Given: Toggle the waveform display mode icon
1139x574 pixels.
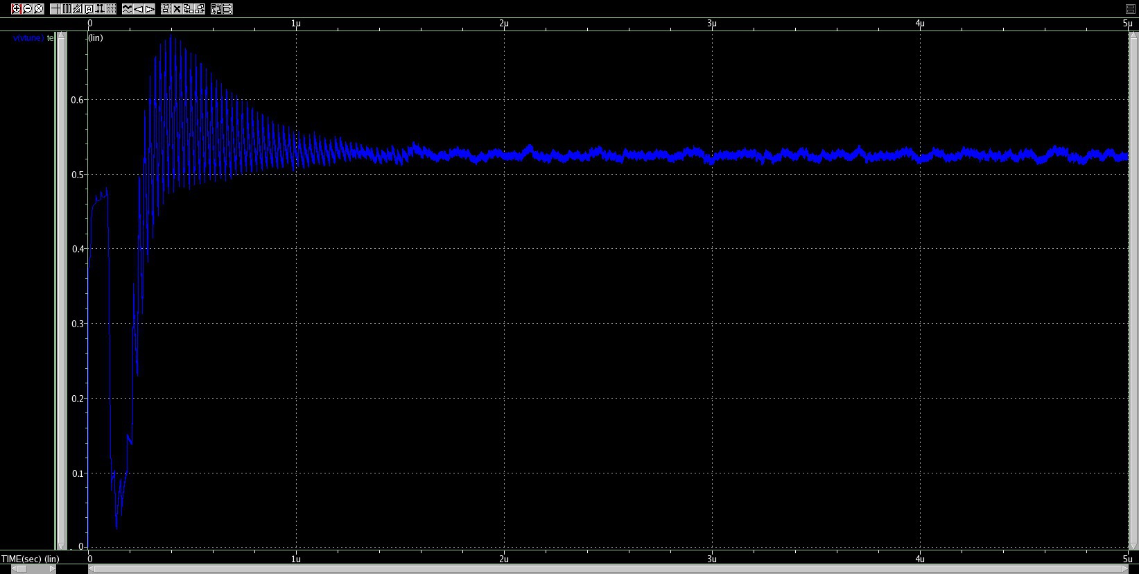Looking at the screenshot, I should (x=128, y=9).
